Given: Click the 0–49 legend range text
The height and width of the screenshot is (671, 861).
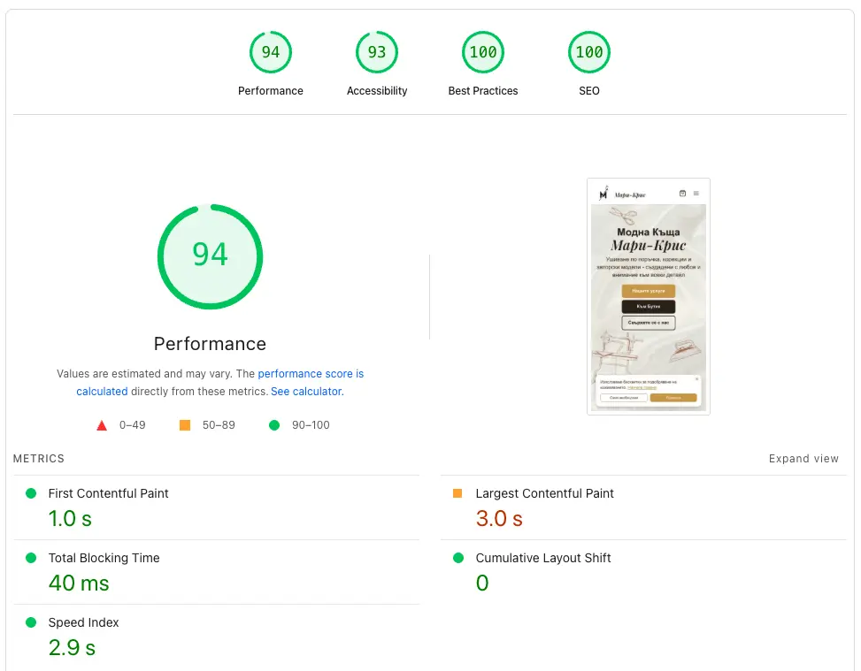Looking at the screenshot, I should (133, 425).
